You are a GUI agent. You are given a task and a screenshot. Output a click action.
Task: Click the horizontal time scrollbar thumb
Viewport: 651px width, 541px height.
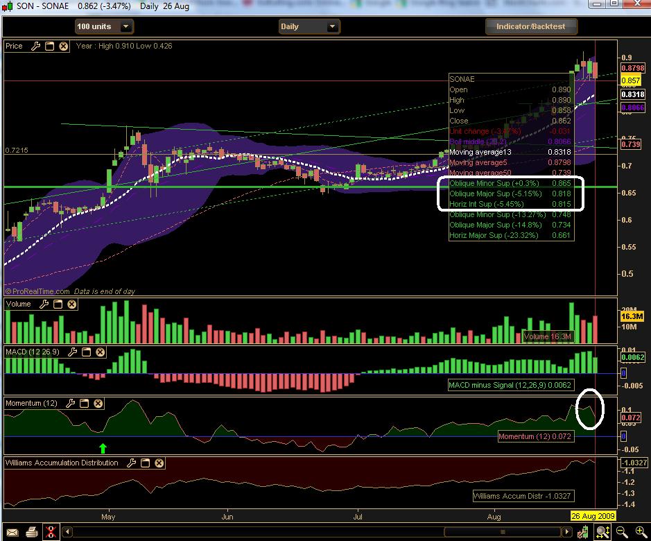[503, 532]
